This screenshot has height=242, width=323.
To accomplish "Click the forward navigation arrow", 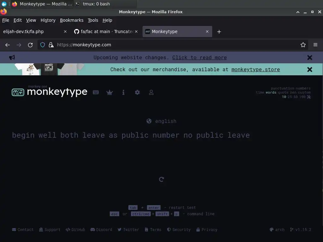I will [x=19, y=45].
